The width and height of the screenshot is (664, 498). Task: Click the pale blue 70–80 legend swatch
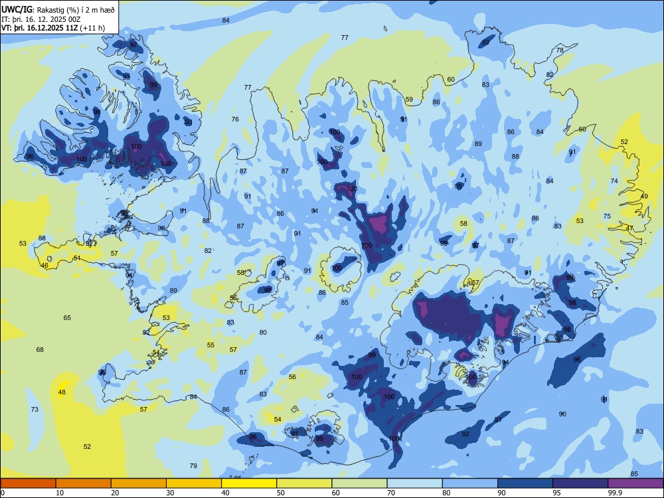[x=414, y=483]
